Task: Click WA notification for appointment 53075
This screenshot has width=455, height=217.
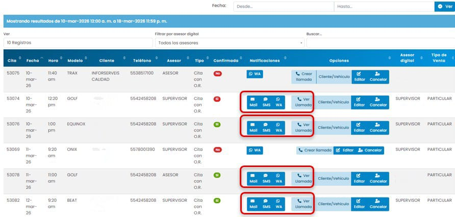Action: (255, 74)
